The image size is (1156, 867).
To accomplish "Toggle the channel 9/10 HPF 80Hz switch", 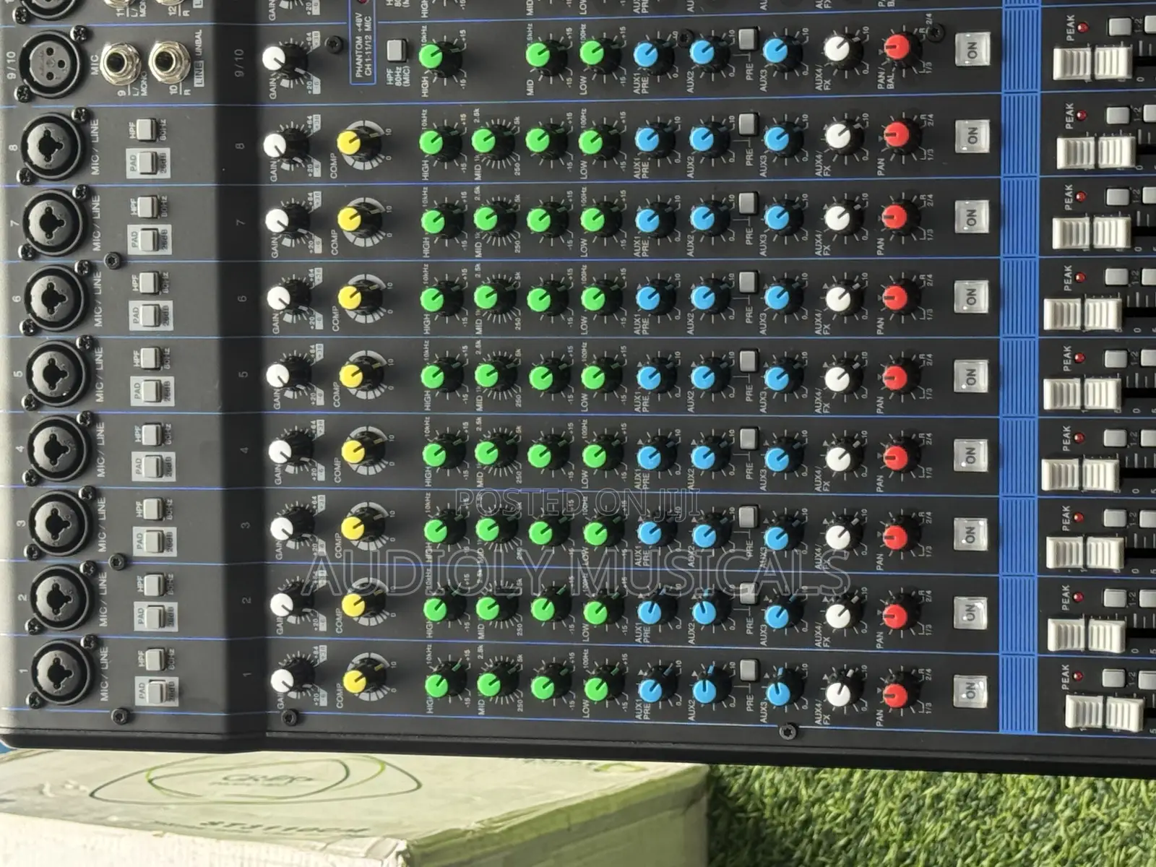I will [x=394, y=50].
